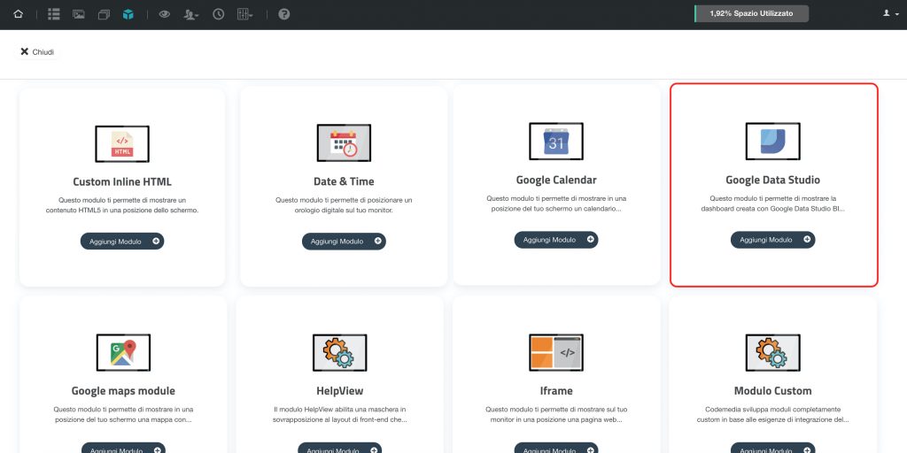907x453 pixels.
Task: Add the Google Data Studio module
Action: pos(772,240)
